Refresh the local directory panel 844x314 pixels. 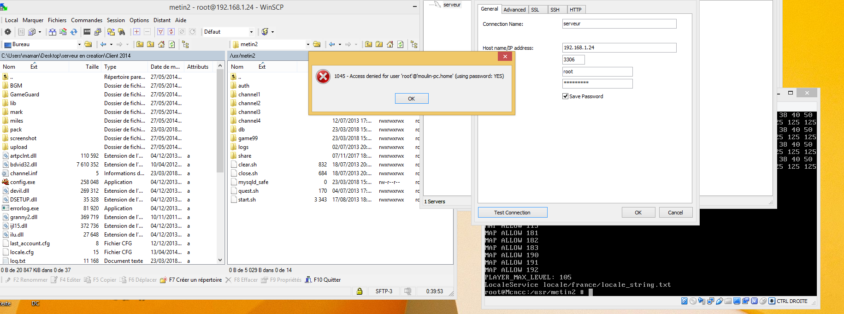click(171, 44)
